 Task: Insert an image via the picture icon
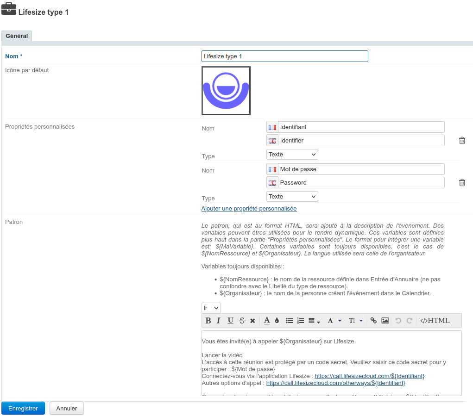click(x=385, y=321)
